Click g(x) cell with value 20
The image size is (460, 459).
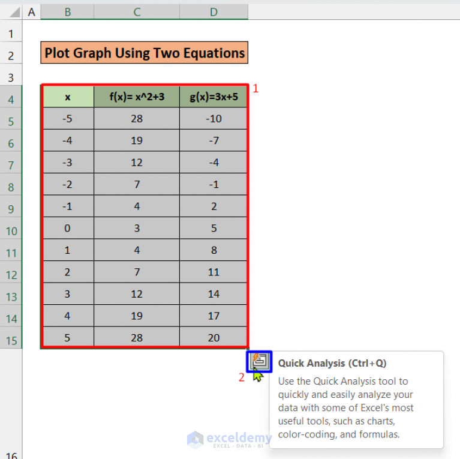tap(214, 337)
